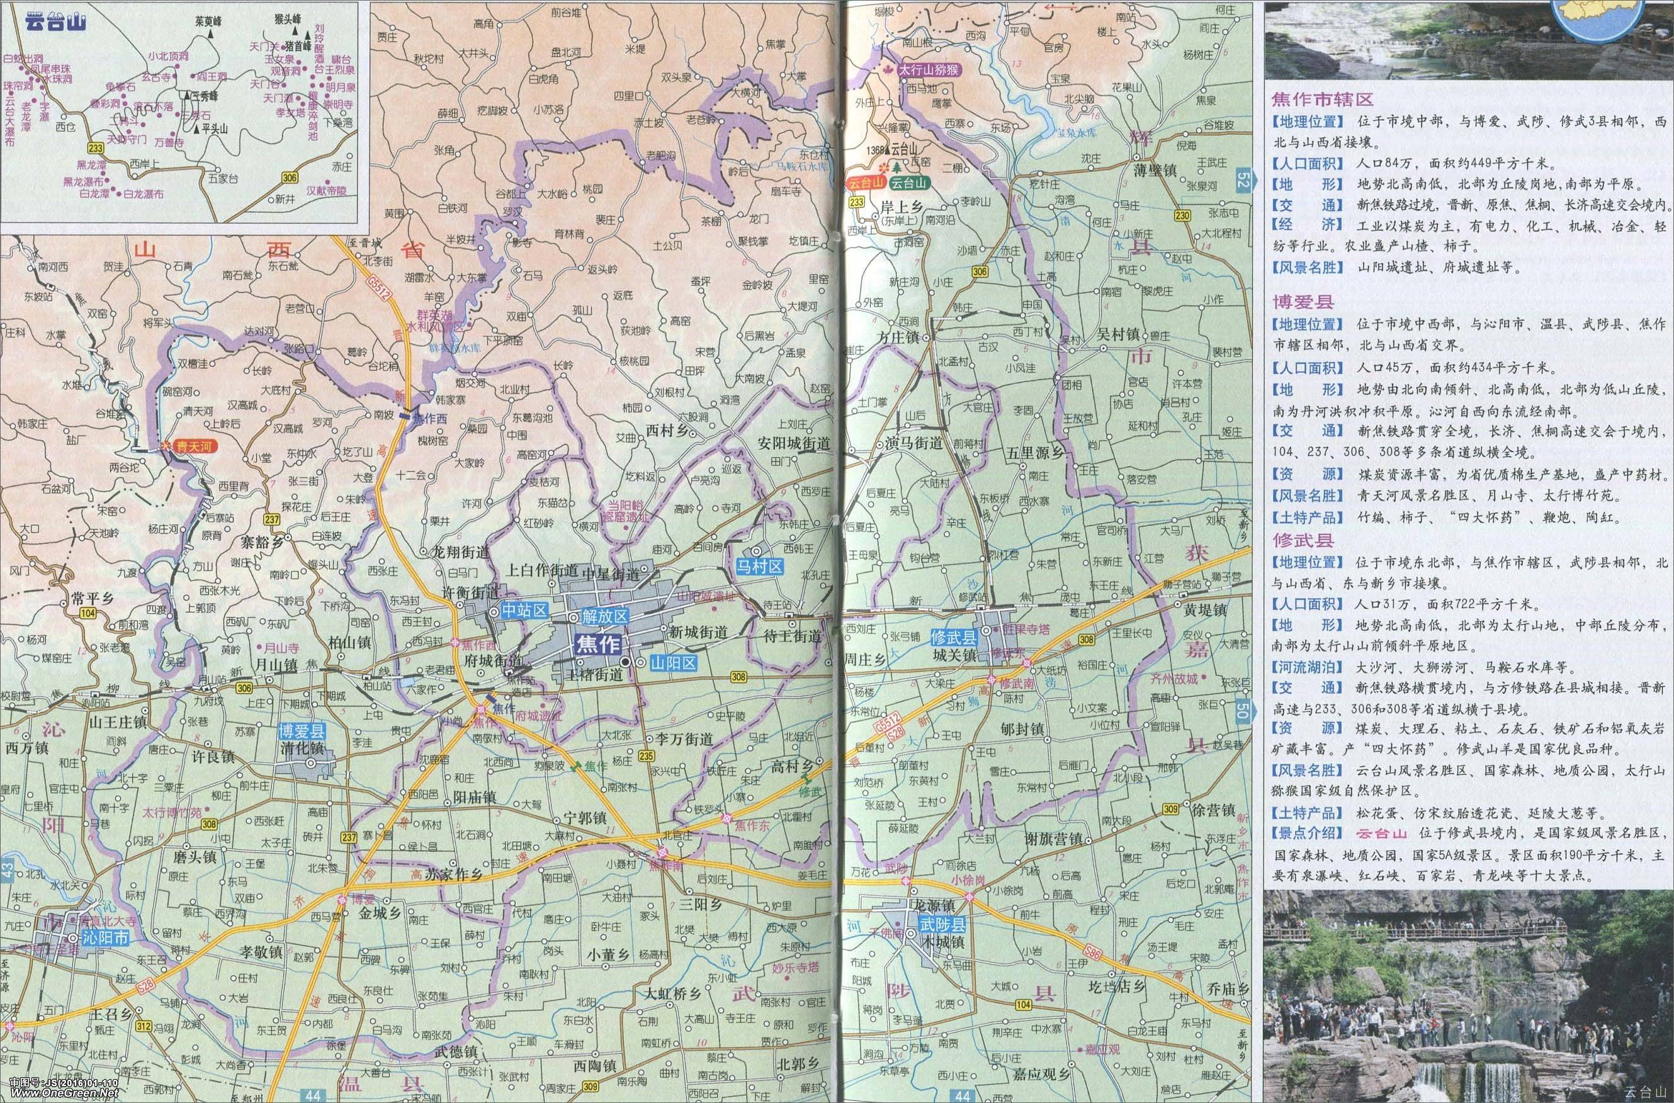This screenshot has height=1103, width=1674.
Task: Click the 312 road shield near 王召乡
Action: pos(144,1025)
